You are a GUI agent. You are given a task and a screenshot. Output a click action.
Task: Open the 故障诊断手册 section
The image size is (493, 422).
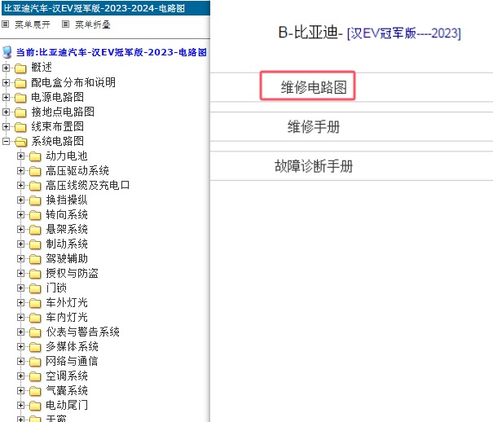tap(314, 166)
